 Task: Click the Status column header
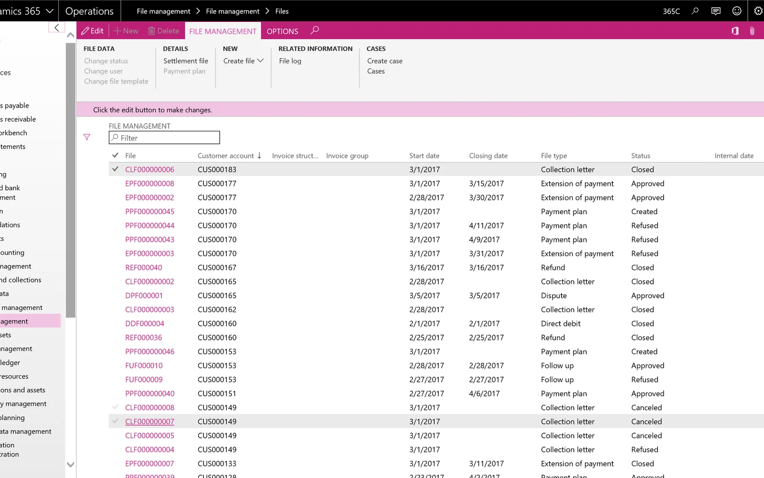click(641, 155)
